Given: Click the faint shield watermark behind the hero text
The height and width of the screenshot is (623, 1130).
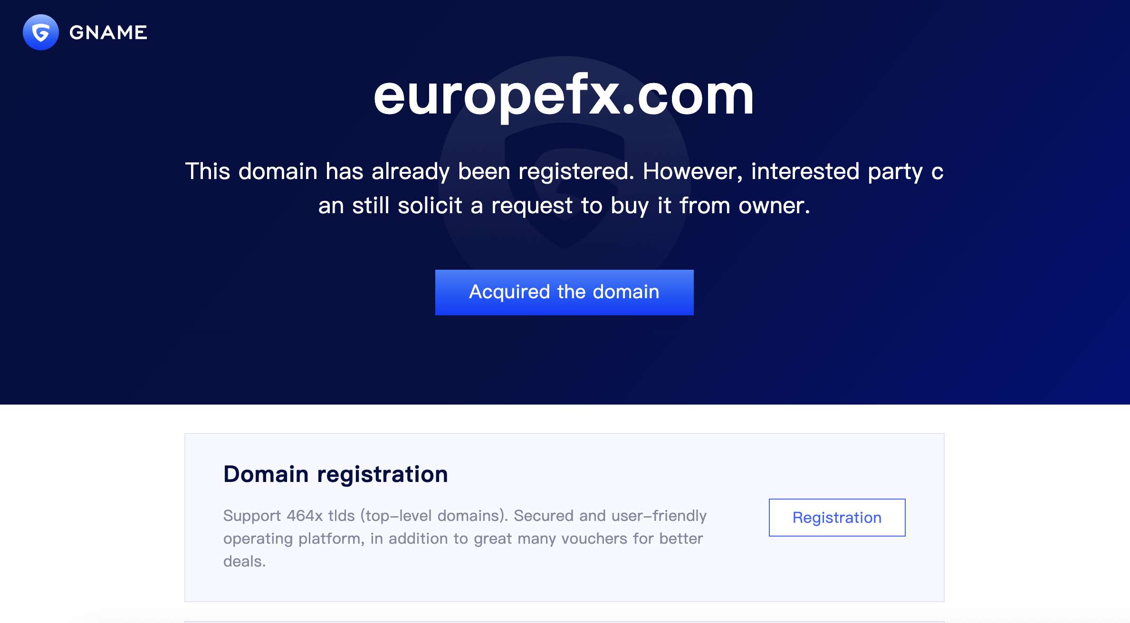Looking at the screenshot, I should pyautogui.click(x=565, y=237).
